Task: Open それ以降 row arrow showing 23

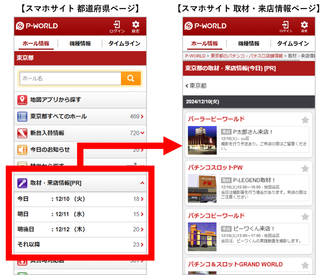Action: (x=142, y=245)
